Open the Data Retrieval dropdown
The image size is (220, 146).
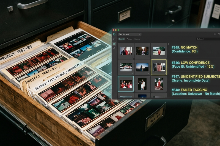coord(130,34)
